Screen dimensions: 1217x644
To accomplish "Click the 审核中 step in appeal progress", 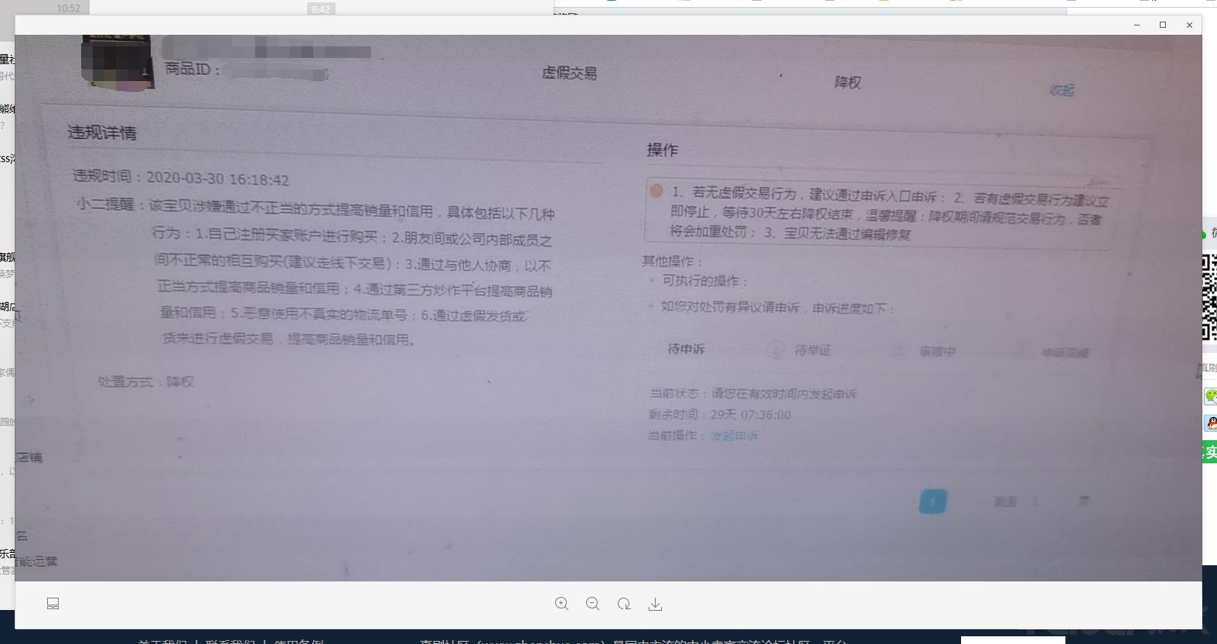I will pos(938,352).
